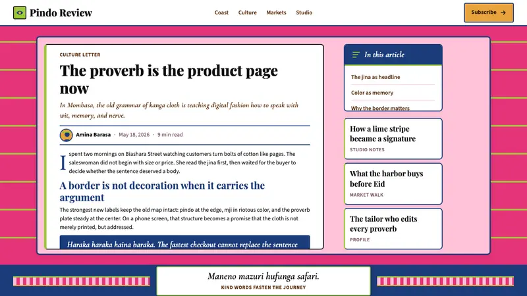The height and width of the screenshot is (296, 527).
Task: Click KIND WORDS FASTEN THE JOURNEY caption
Action: [263, 287]
